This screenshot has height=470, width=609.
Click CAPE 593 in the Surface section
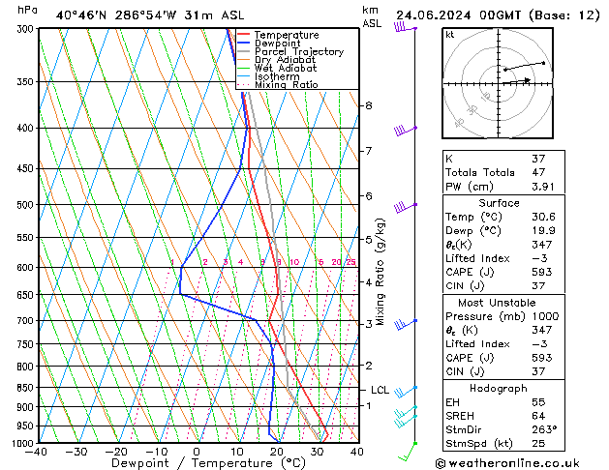pyautogui.click(x=541, y=272)
